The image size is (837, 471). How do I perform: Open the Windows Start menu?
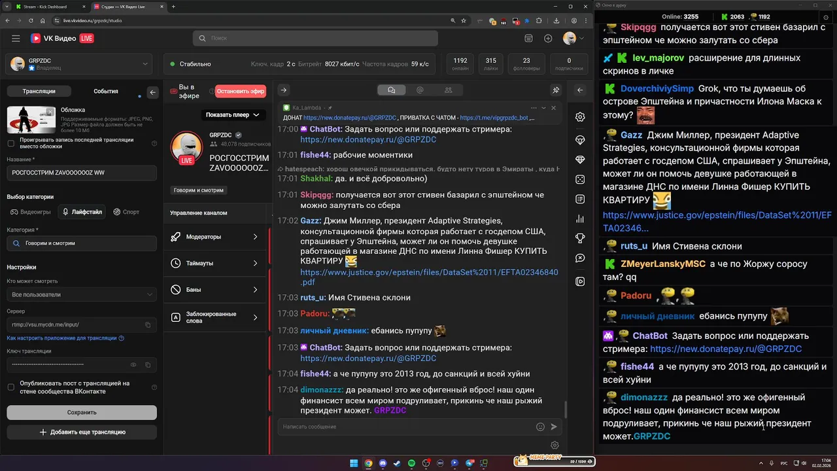tap(354, 463)
